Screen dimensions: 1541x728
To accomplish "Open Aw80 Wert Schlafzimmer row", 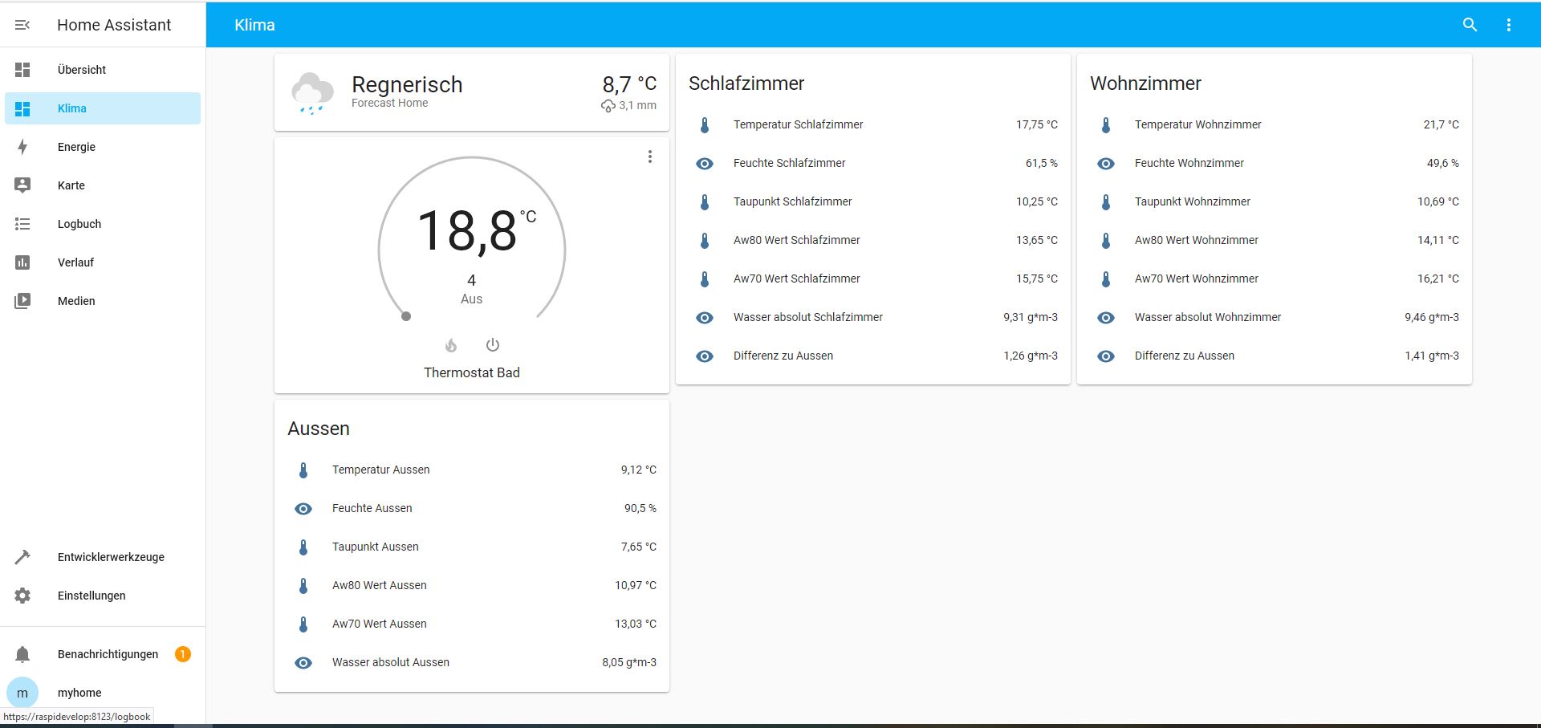I will coord(873,240).
